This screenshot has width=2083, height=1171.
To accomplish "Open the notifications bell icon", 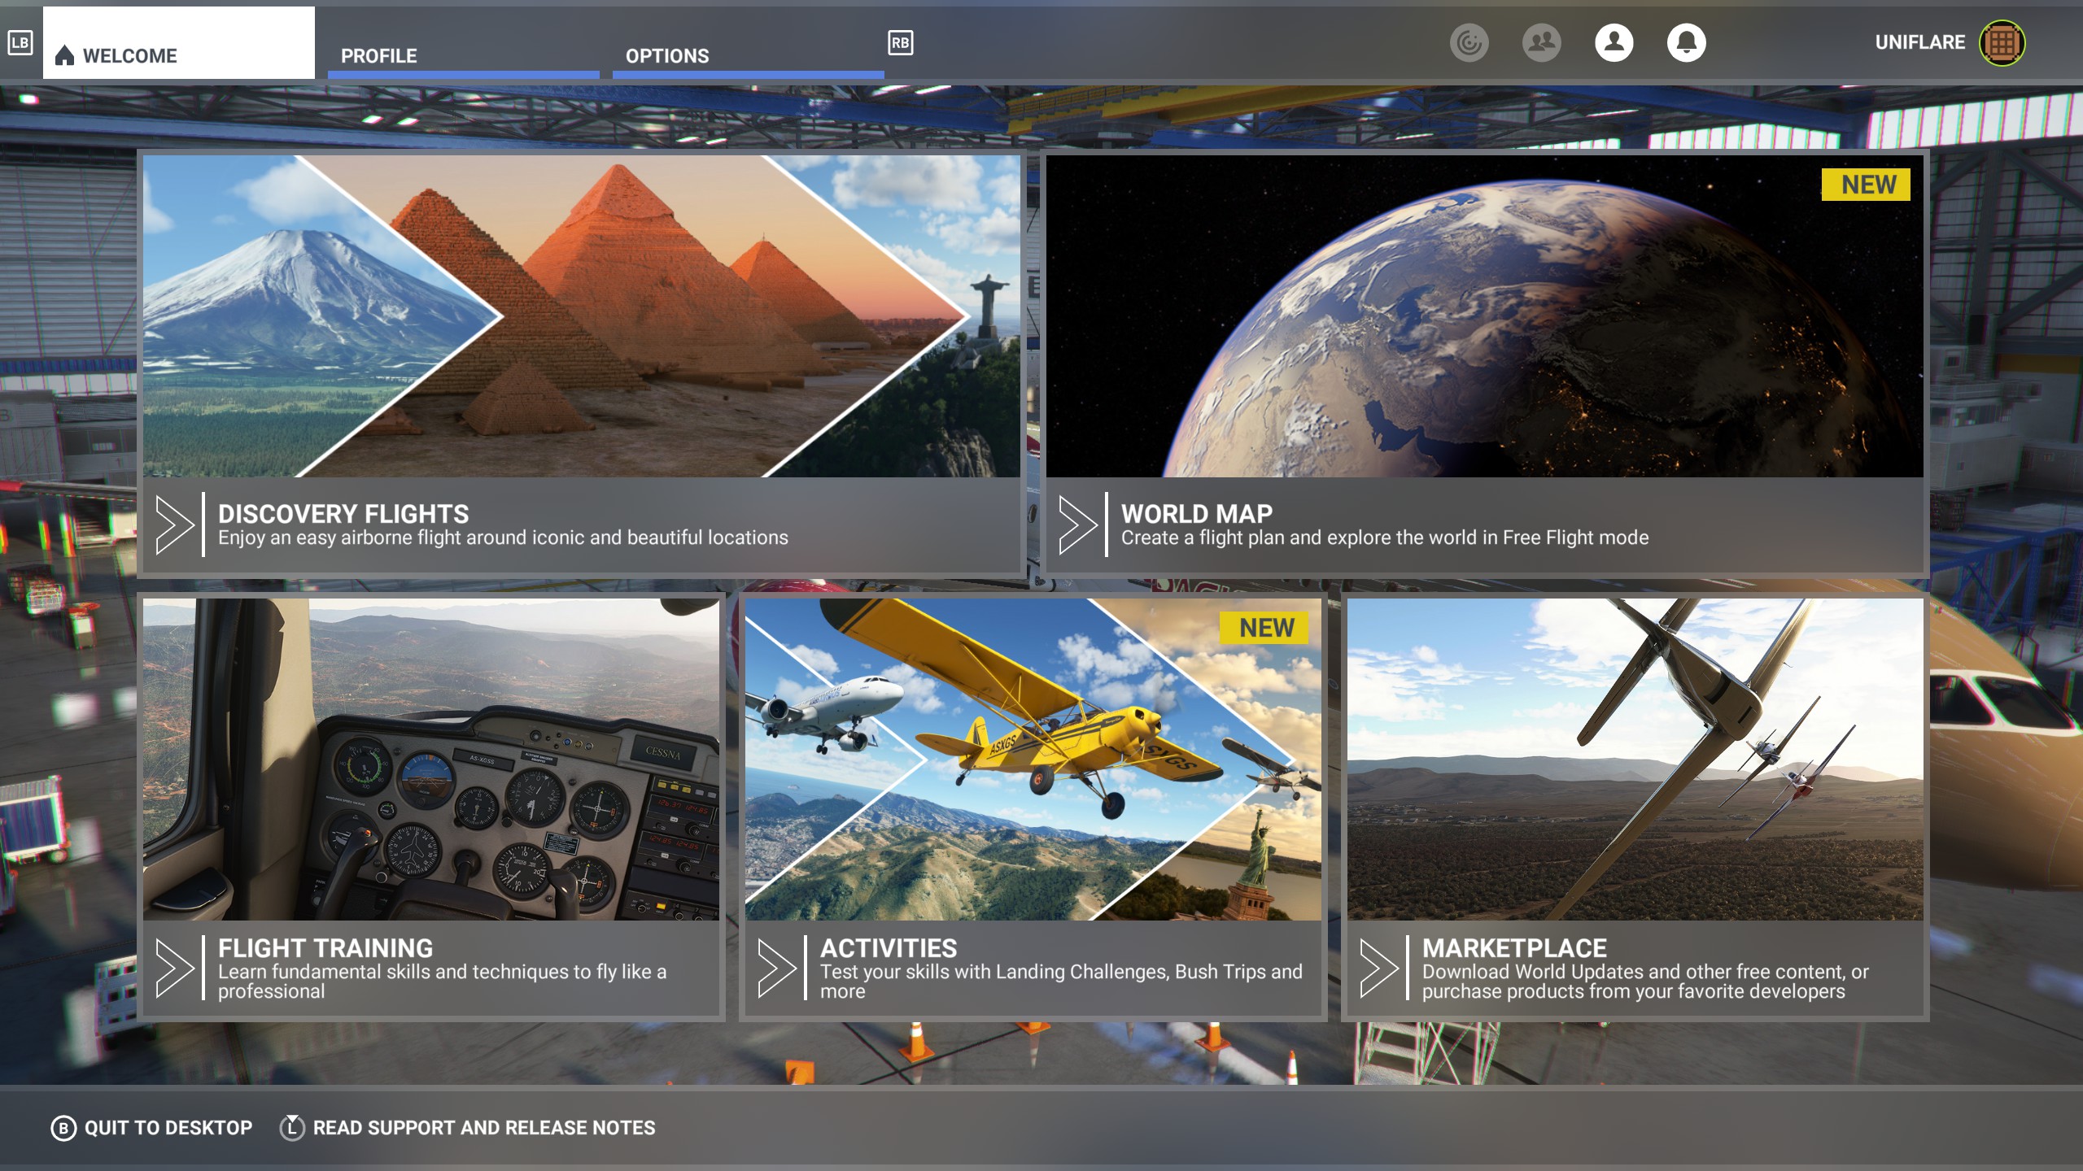I will [x=1686, y=42].
